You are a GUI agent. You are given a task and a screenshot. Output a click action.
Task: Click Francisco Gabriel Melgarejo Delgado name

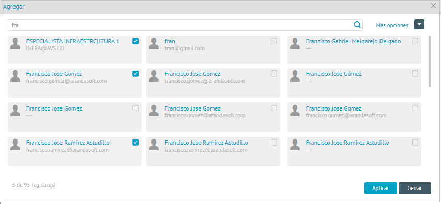[x=353, y=41]
